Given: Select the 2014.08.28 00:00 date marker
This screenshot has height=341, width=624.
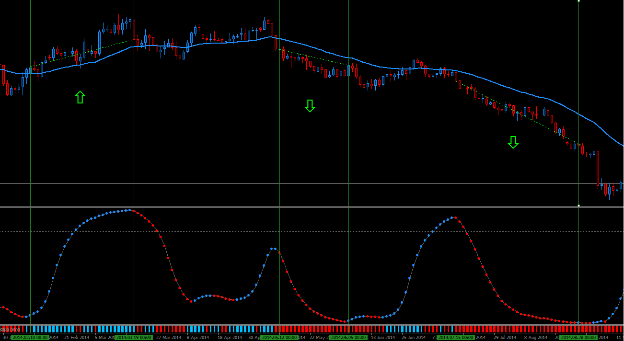Looking at the screenshot, I should tap(578, 338).
